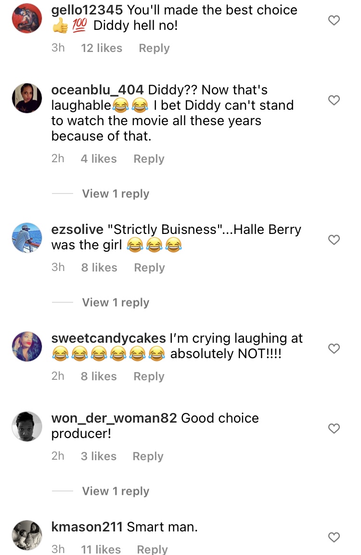This screenshot has height=555, width=361.
Task: Tap the heart icon on ezsolive's comment
Action: pos(334,239)
